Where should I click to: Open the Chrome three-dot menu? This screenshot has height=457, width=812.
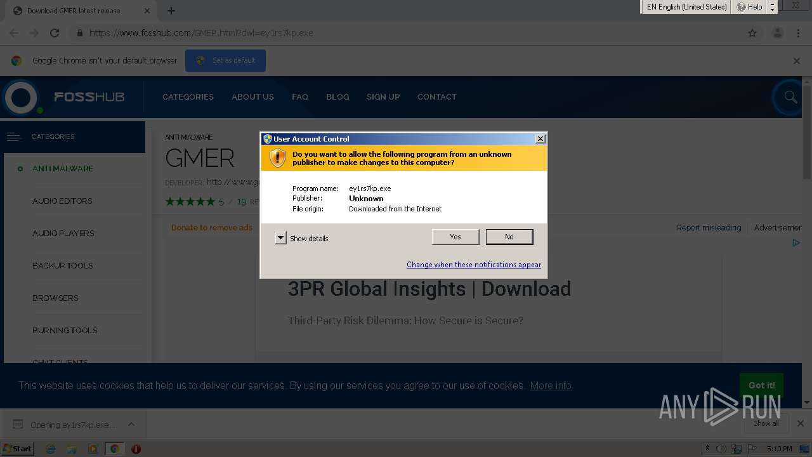click(x=798, y=33)
